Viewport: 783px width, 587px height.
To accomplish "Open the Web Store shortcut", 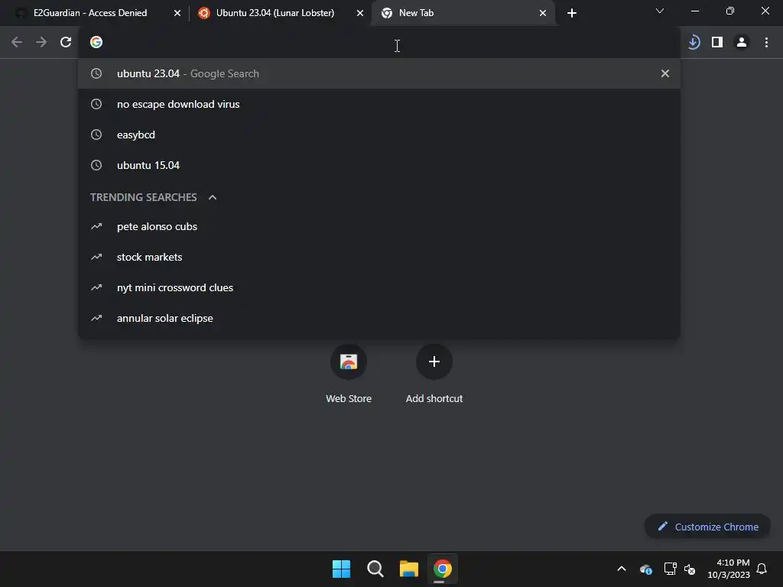I will point(349,375).
